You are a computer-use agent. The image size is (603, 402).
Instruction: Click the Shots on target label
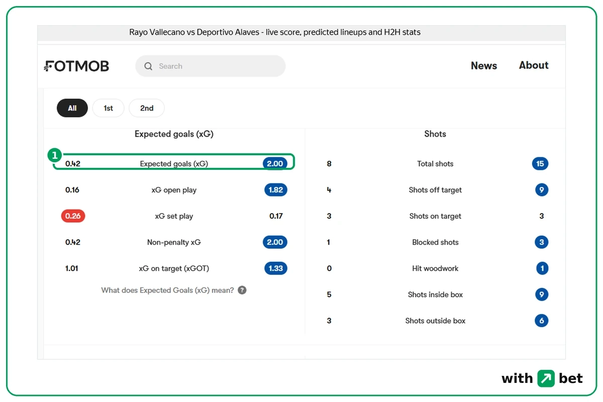[435, 216]
